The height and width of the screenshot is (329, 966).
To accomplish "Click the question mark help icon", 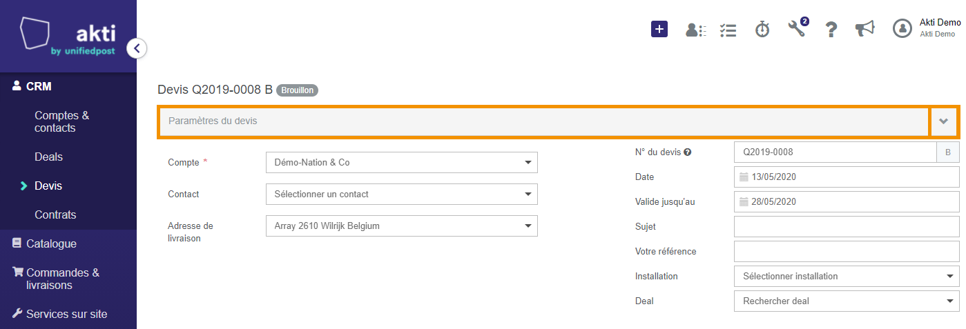I will click(831, 29).
